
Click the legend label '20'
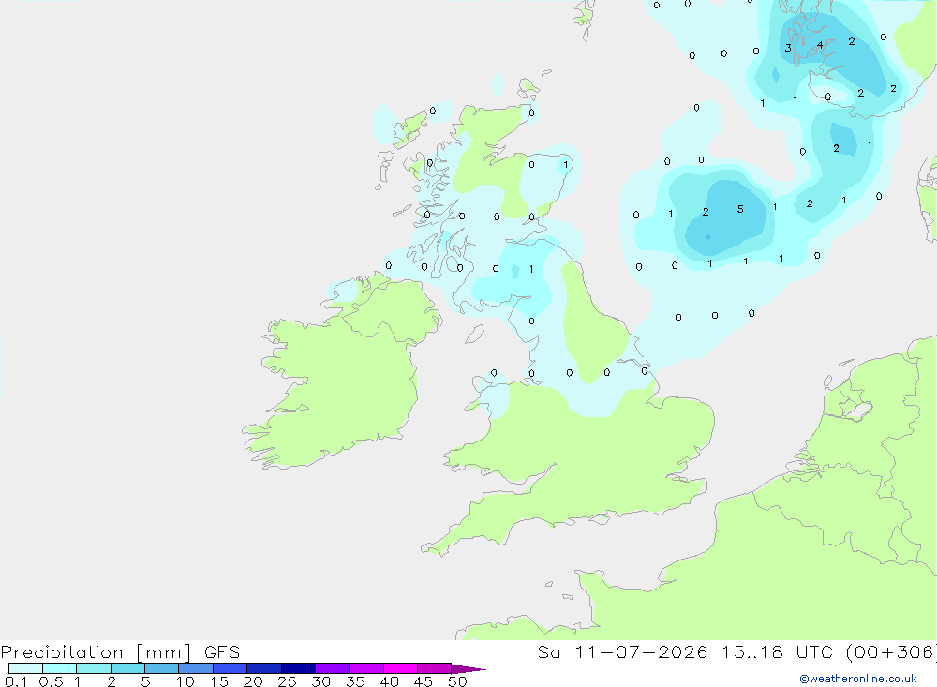(253, 681)
